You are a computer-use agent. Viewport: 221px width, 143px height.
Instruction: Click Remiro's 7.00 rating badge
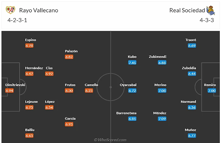(x=212, y=91)
